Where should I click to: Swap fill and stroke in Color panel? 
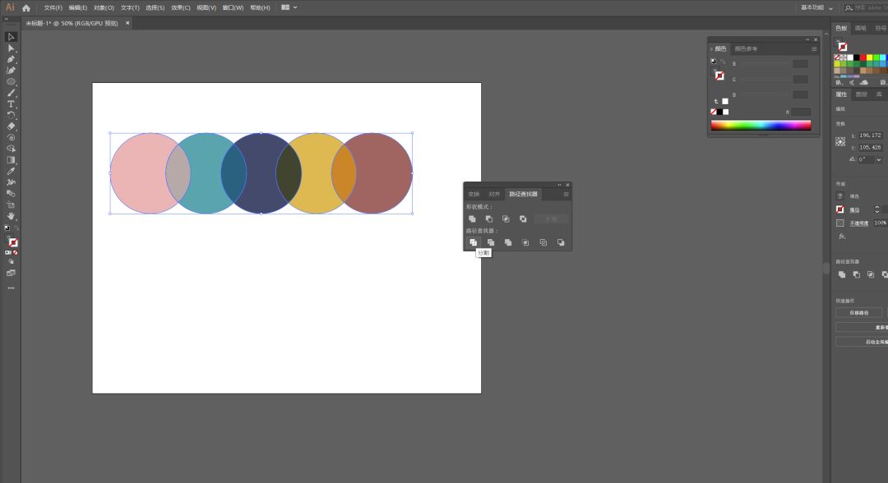point(723,62)
